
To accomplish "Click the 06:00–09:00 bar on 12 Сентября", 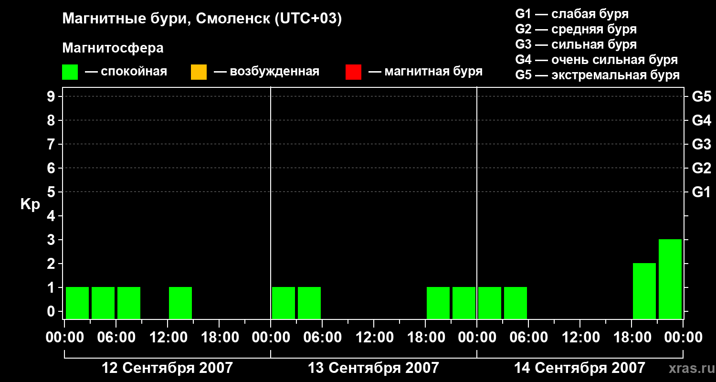I will (x=129, y=303).
